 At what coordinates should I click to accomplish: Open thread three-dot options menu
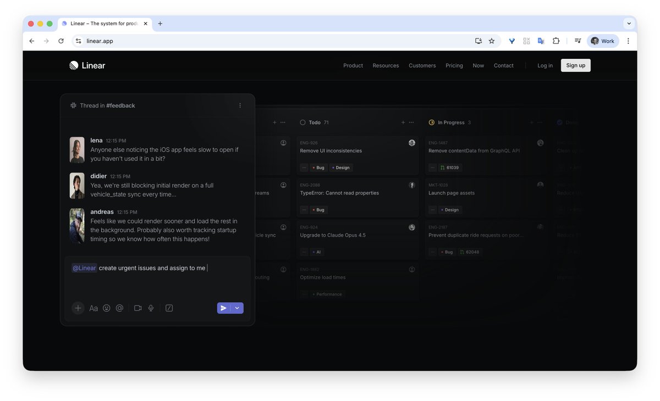click(x=240, y=105)
